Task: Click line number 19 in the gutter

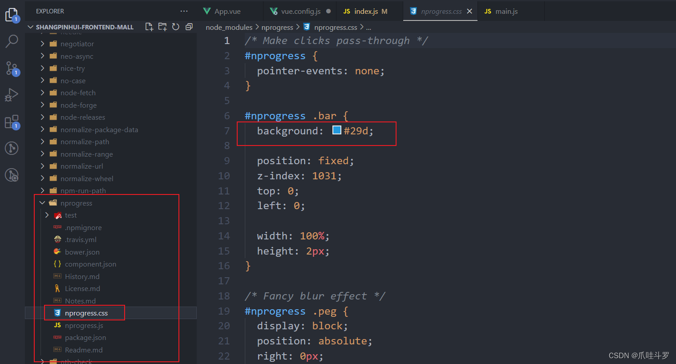Action: 224,311
